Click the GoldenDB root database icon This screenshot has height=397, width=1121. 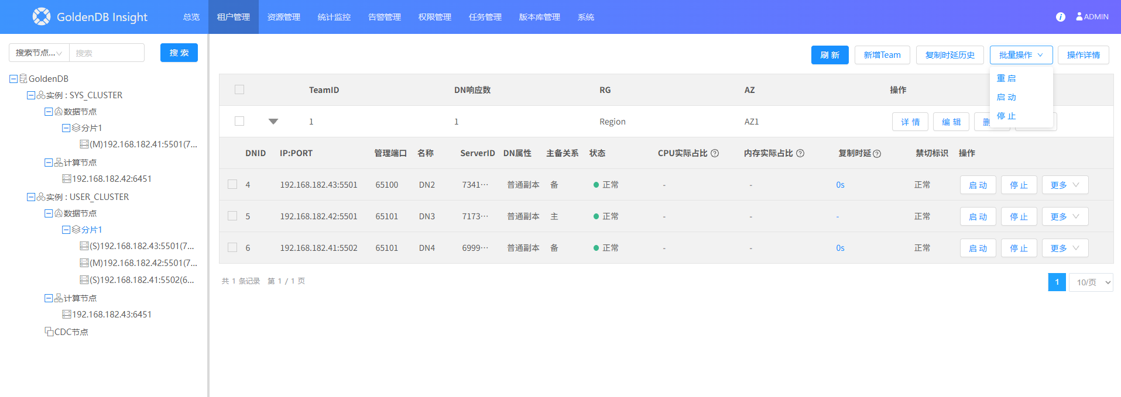(23, 78)
